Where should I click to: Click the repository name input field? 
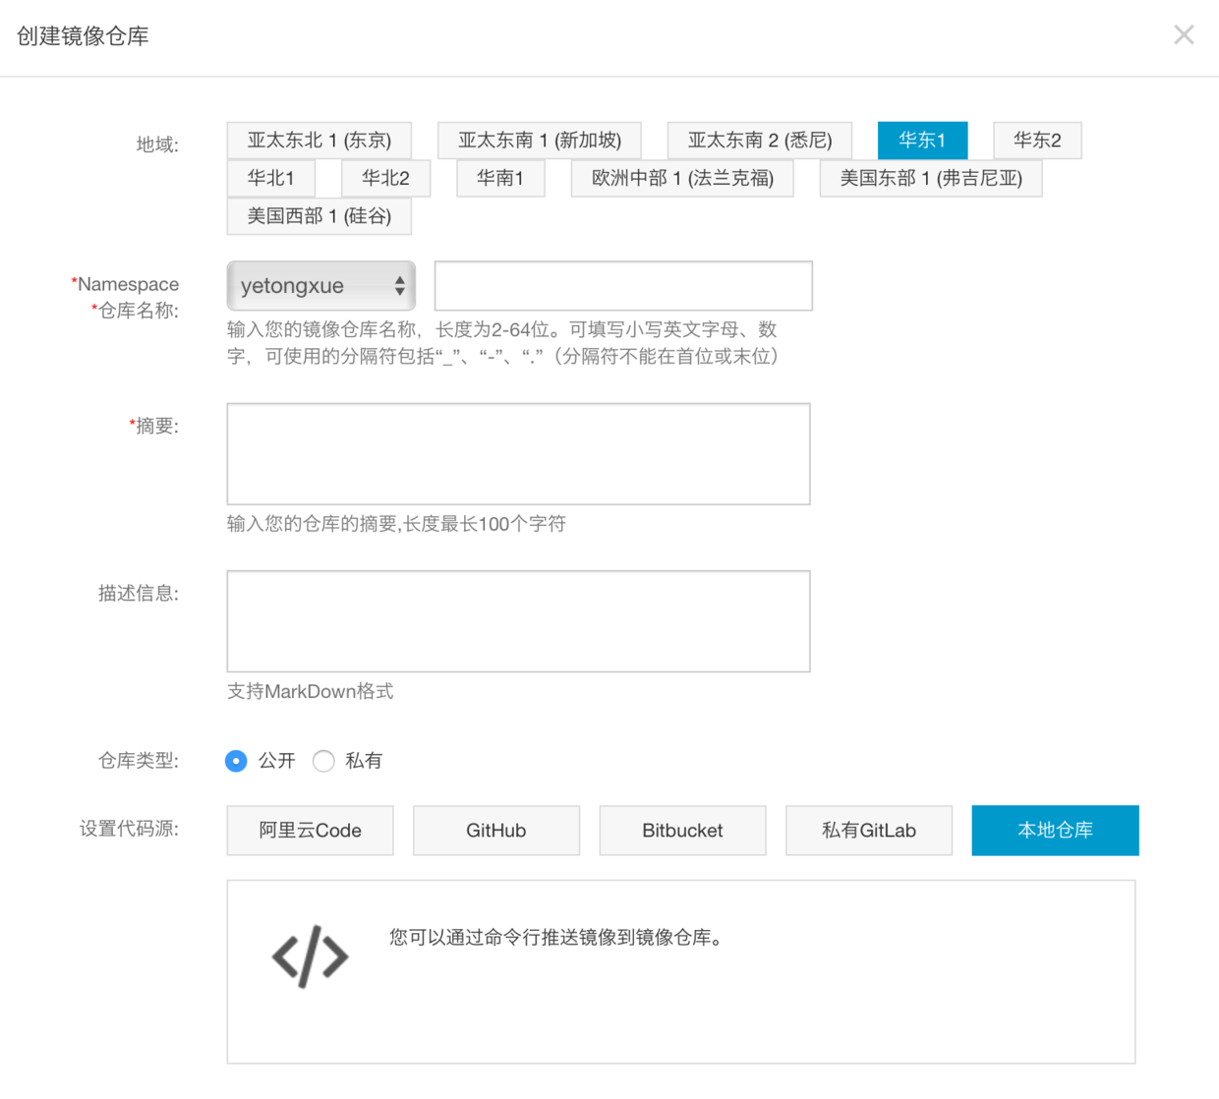click(623, 286)
